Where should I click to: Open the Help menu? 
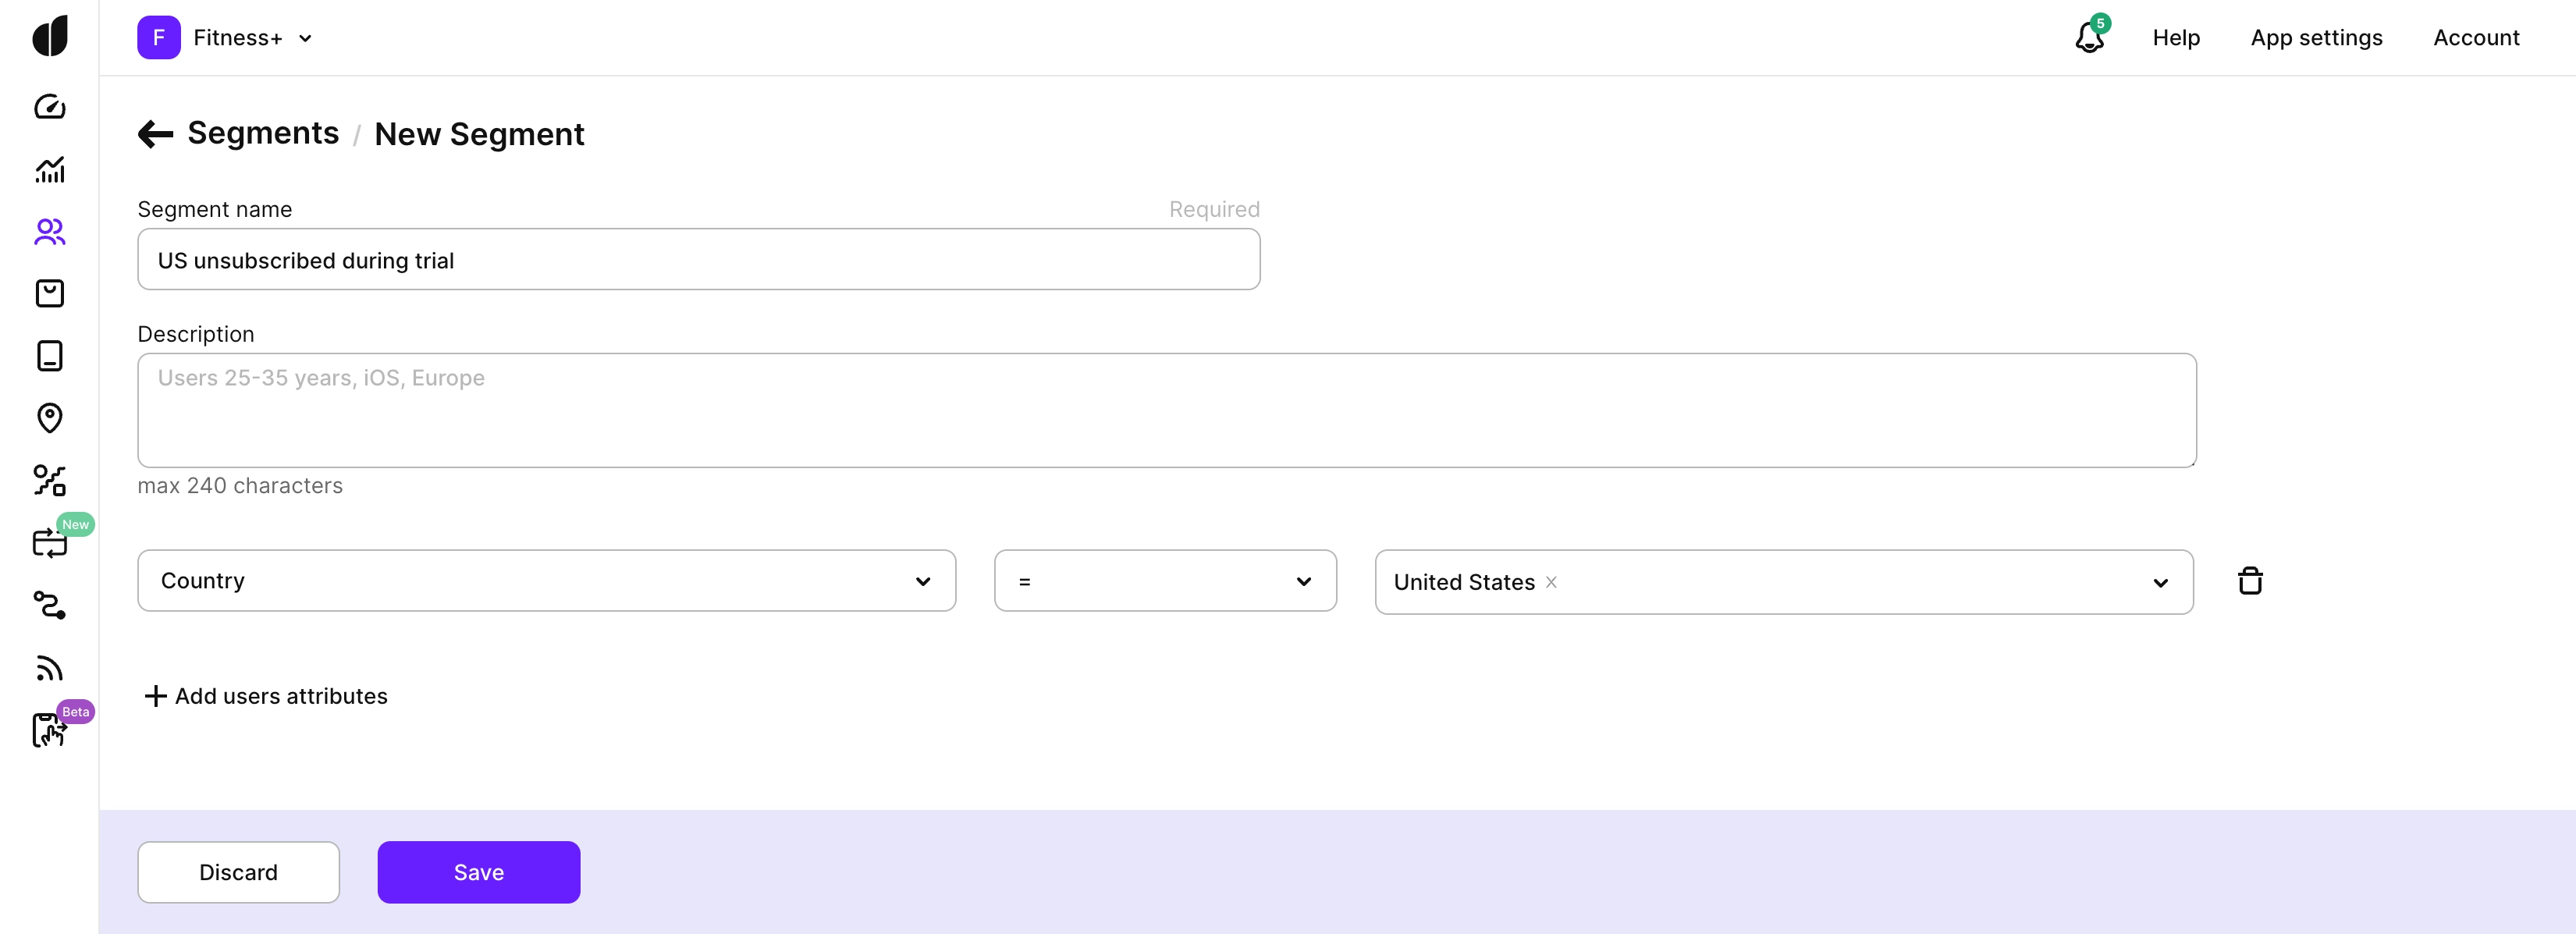point(2176,38)
